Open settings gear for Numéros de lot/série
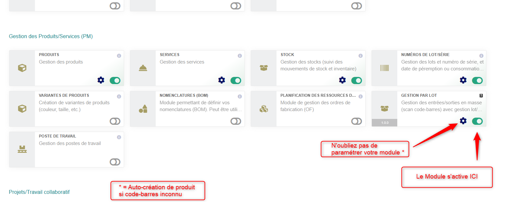Screen dimensions: 522x202 pos(463,80)
